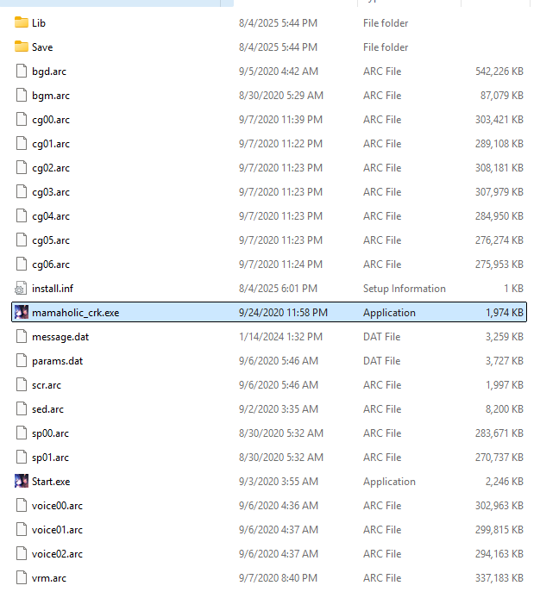Viewport: 540px width, 598px height.
Task: Select the file name "scr.arc"
Action: coord(47,385)
